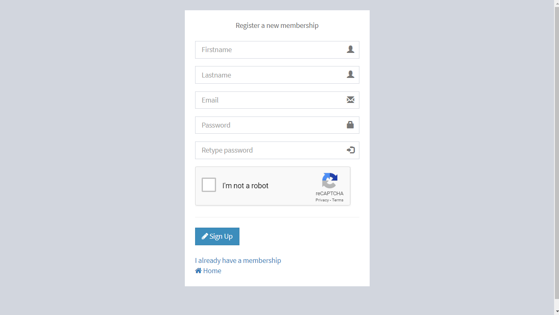Check the I'm not a robot checkbox

209,185
